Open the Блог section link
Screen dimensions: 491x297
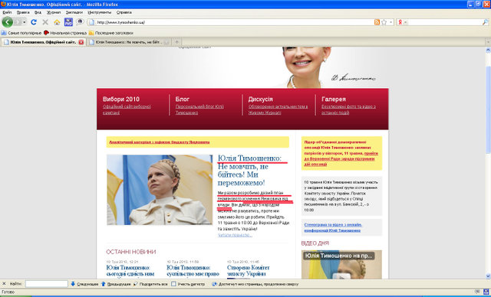(183, 99)
